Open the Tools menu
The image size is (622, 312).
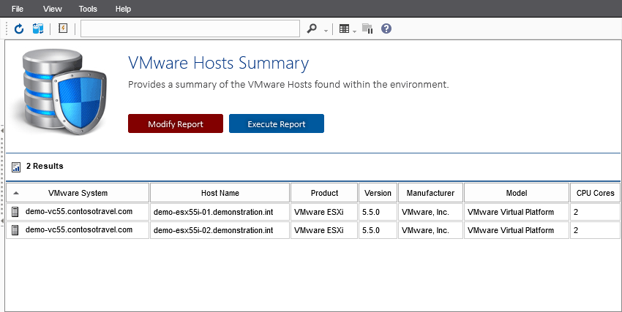click(88, 9)
